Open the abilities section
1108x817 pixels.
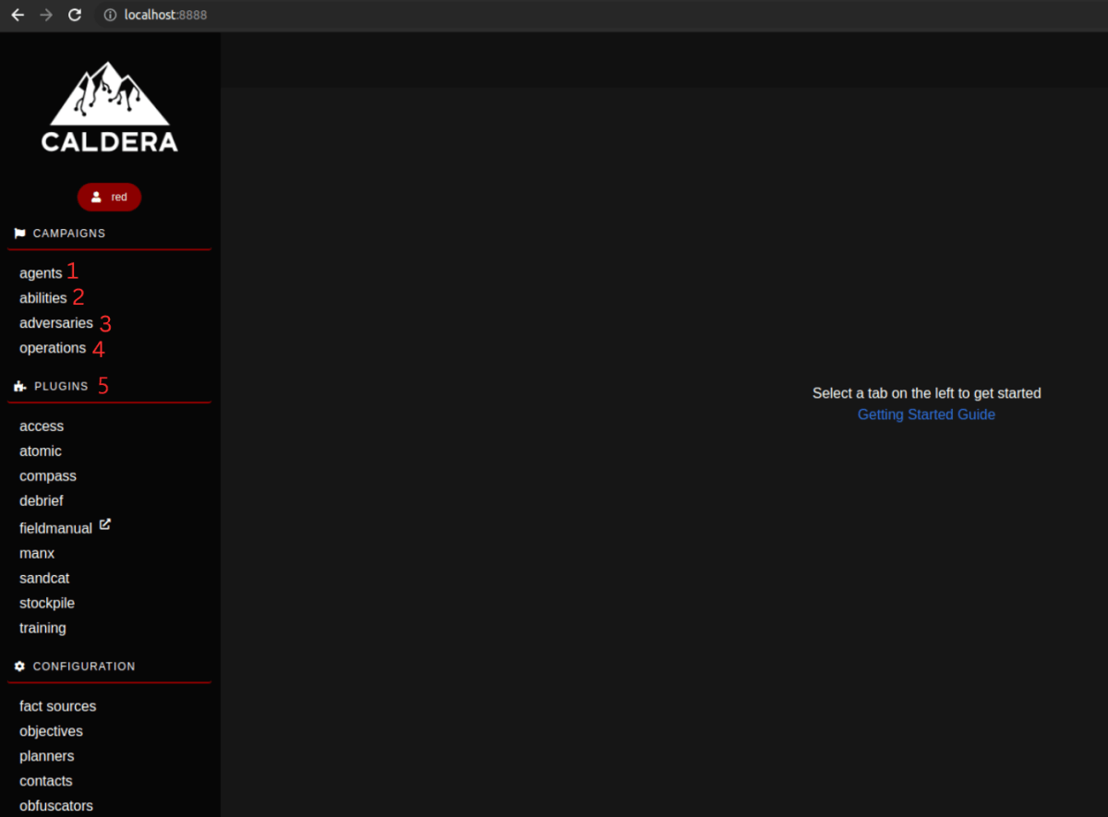pos(41,297)
